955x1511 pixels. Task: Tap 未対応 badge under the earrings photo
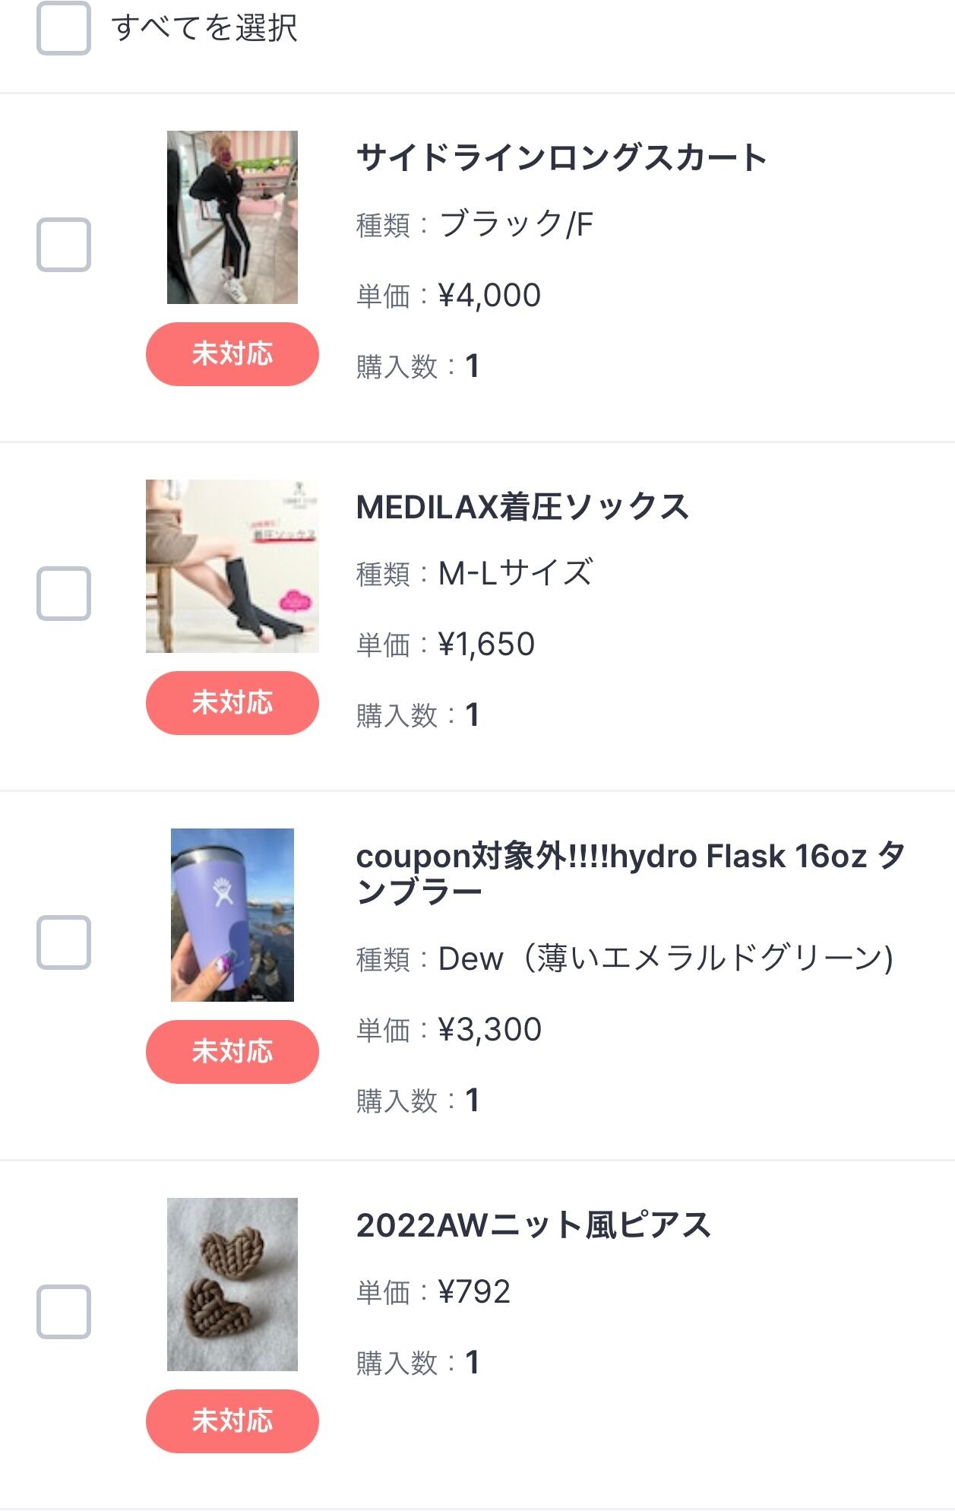pyautogui.click(x=232, y=1421)
